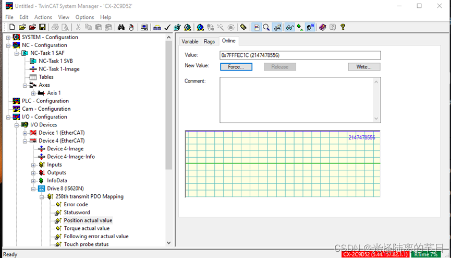
Task: Restart TwinCAT in Config mode icon
Action: (x=201, y=27)
